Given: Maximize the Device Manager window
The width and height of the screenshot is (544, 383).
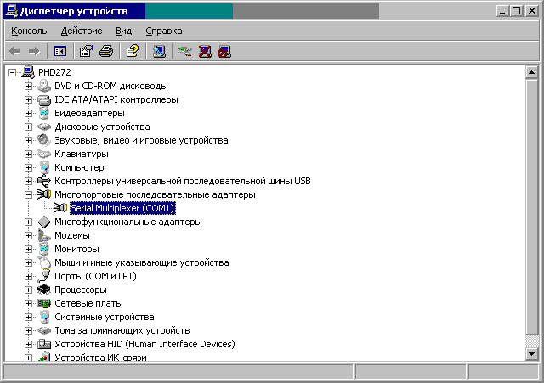Looking at the screenshot, I should [516, 11].
